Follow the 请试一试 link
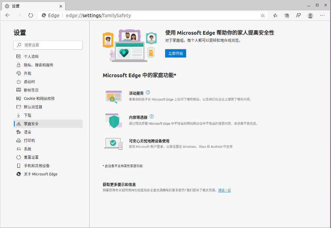 (224, 190)
